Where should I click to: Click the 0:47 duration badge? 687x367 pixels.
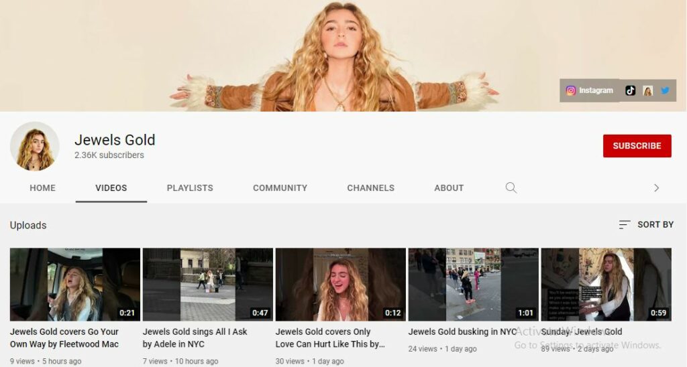(260, 313)
